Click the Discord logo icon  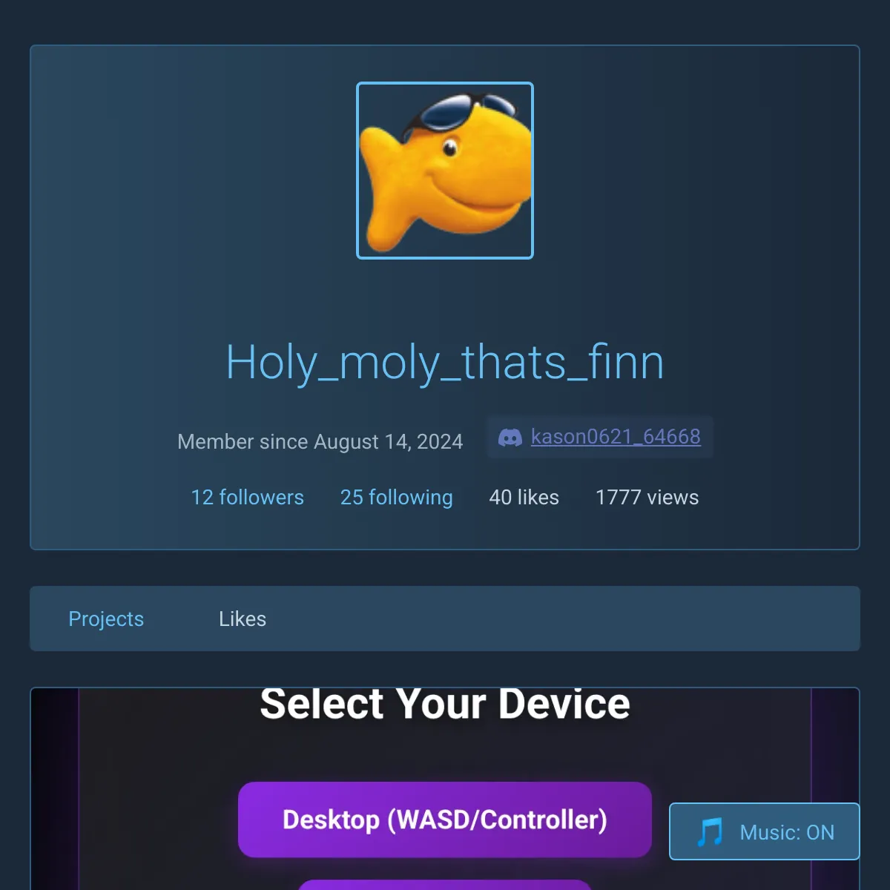click(510, 438)
